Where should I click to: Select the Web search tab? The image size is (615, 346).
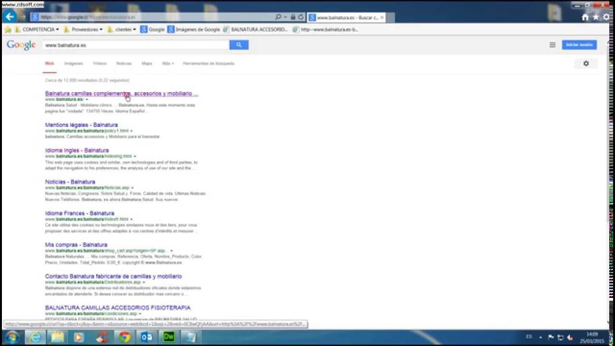tap(49, 63)
